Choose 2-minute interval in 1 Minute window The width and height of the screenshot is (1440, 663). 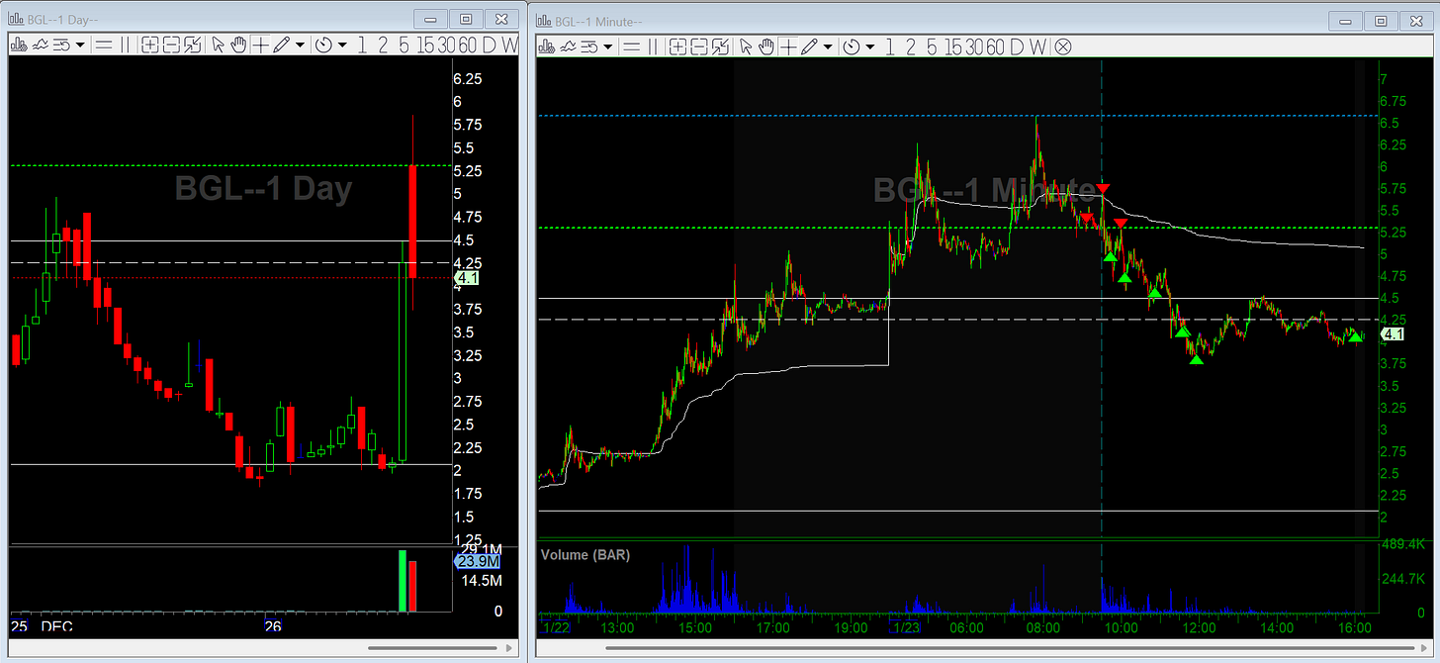pyautogui.click(x=911, y=46)
